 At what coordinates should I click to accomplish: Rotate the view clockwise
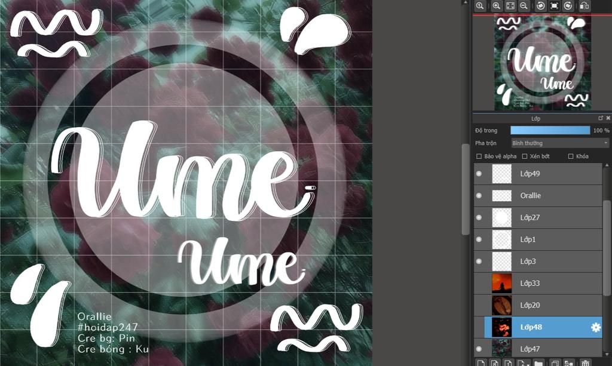[x=568, y=5]
